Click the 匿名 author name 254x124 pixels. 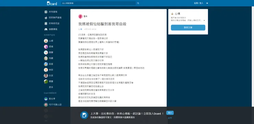[x=85, y=16]
